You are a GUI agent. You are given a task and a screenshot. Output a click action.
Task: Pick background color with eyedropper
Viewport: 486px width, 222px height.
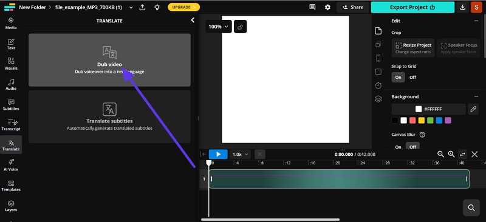(473, 109)
